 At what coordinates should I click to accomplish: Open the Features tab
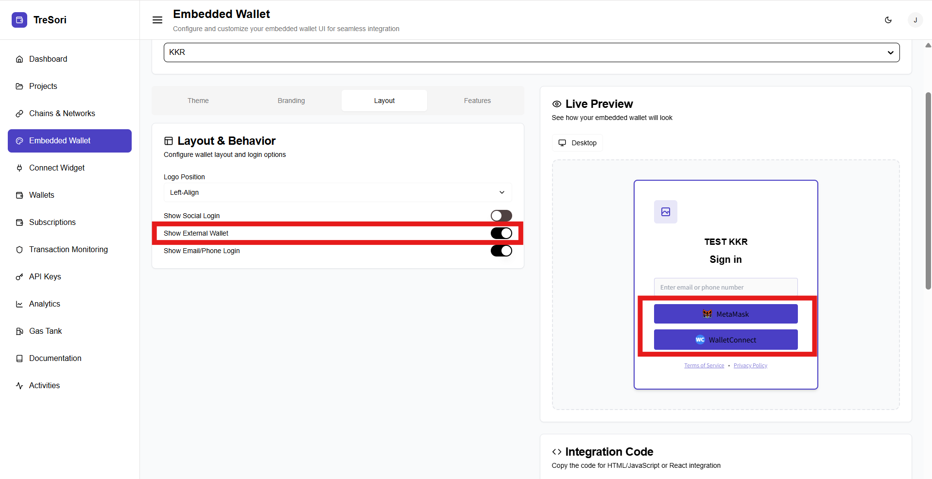477,101
